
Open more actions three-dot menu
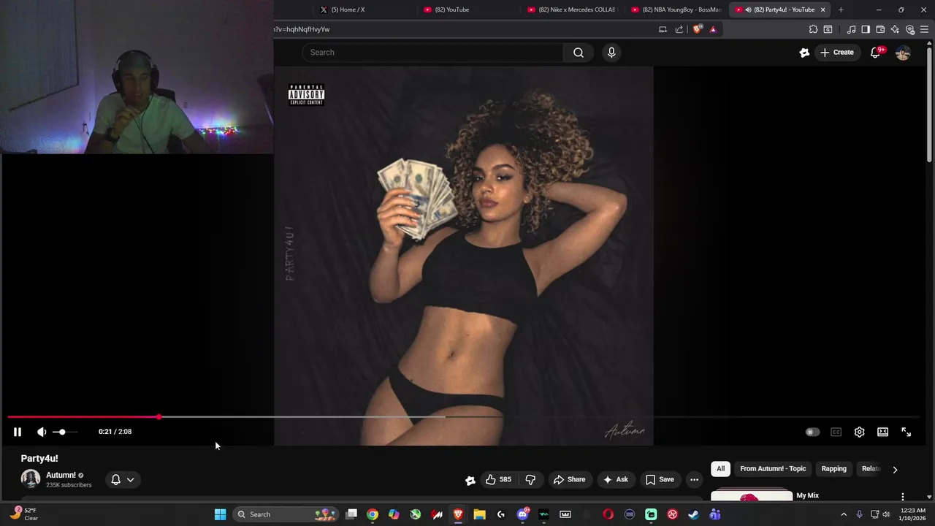tap(694, 479)
